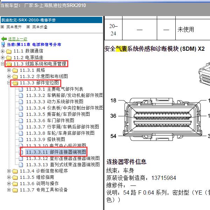Expand the 11.3.4 诊断信息和程序 node
The width and height of the screenshot is (210, 210).
pos(9,171)
